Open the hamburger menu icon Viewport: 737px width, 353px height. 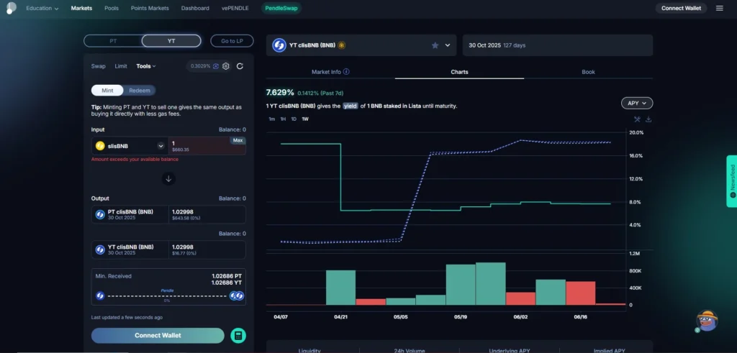[719, 8]
